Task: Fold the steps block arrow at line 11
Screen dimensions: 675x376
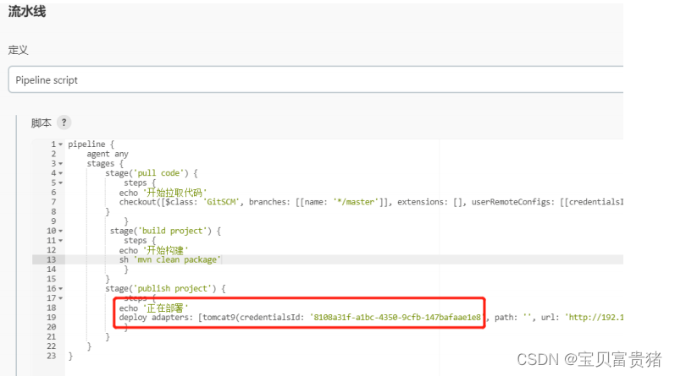Action: 61,241
